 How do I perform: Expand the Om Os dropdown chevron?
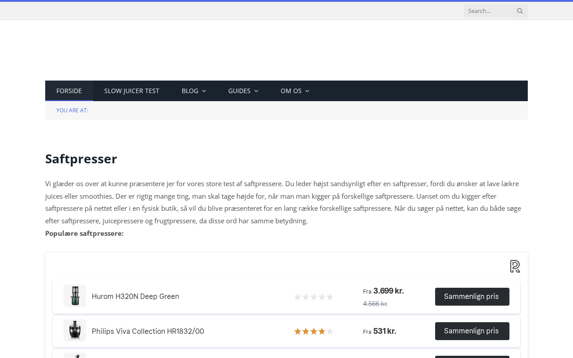point(307,91)
